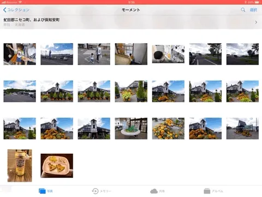Open wide parking lot photo with green hill
Image resolution: width=262 pixels, height=197 pixels.
coord(20,91)
